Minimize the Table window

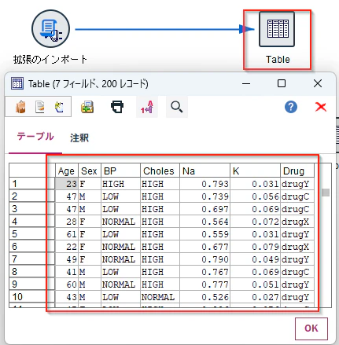pos(246,84)
